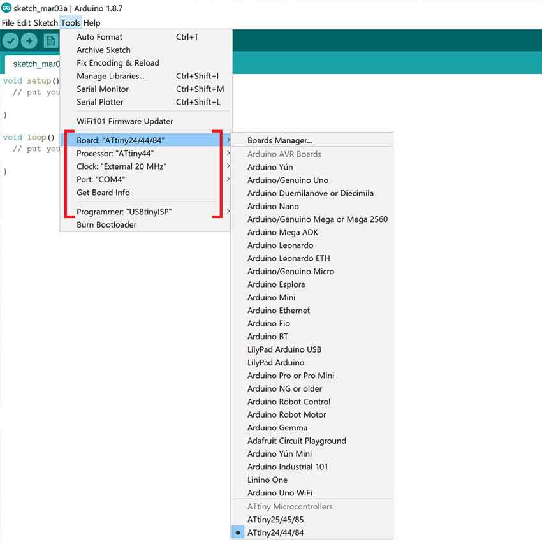Expand the Clock External 20 MHz submenu
Viewport: 542px width, 542px height.
tap(145, 166)
